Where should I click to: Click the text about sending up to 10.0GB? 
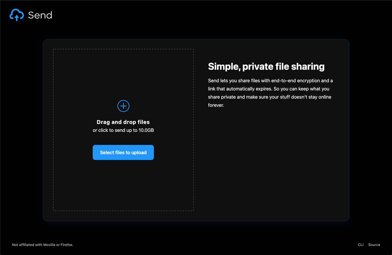pyautogui.click(x=123, y=130)
